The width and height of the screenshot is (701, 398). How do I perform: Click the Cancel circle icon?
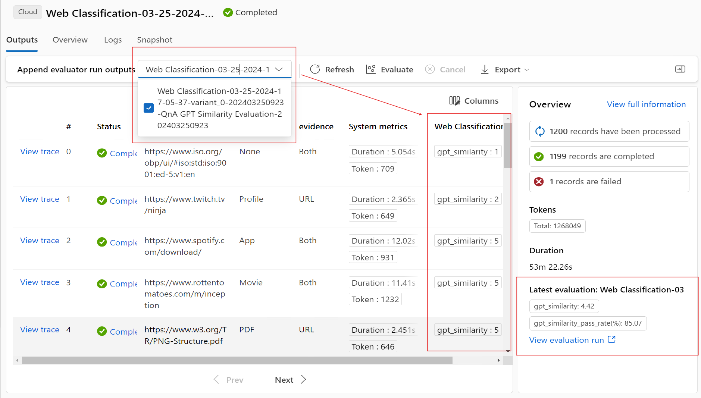coord(430,69)
